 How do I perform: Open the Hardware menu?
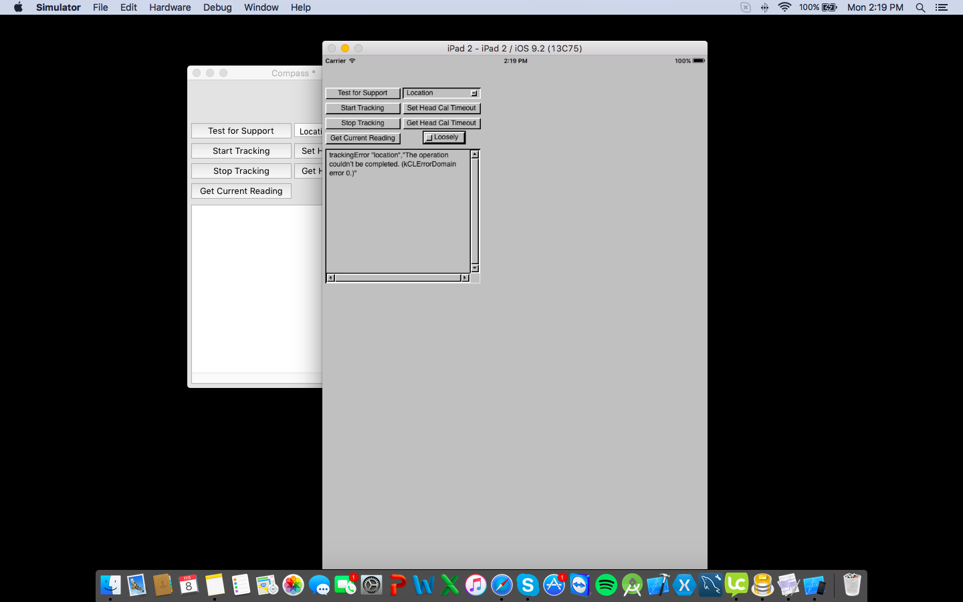170,7
